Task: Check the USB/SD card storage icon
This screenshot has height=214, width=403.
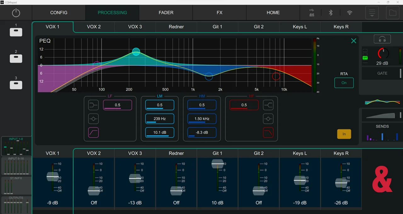Action: 311,13
